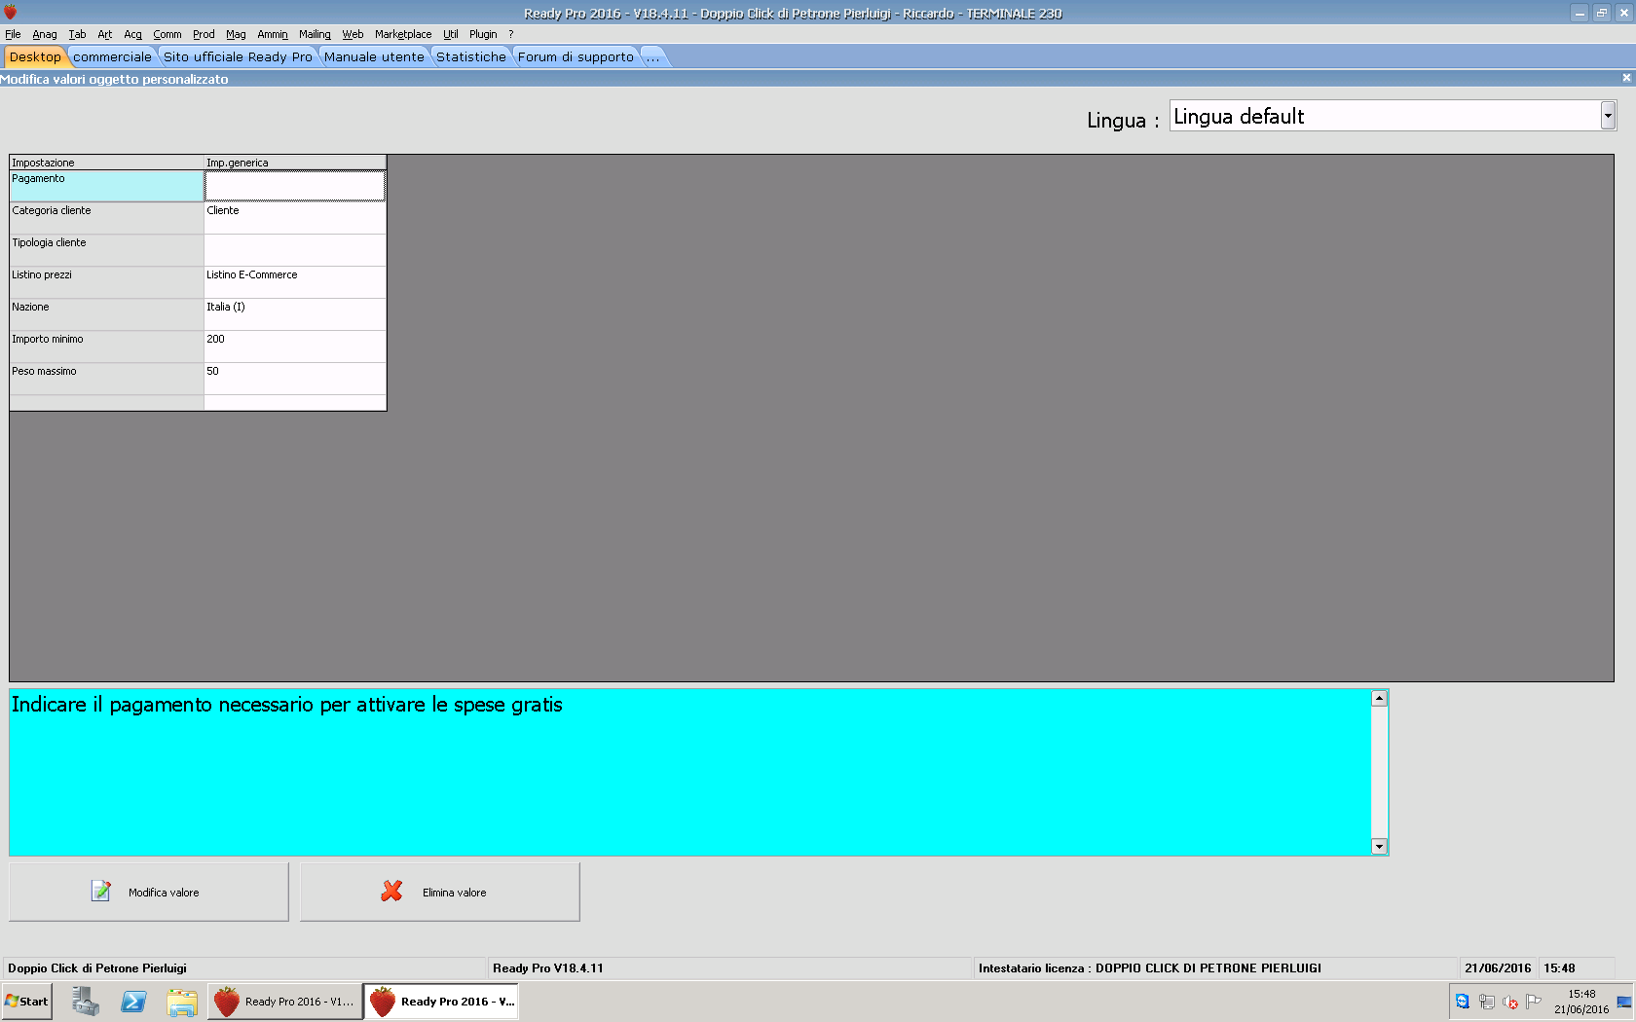Click the muted speaker tray icon
The width and height of the screenshot is (1636, 1022).
point(1510,1002)
